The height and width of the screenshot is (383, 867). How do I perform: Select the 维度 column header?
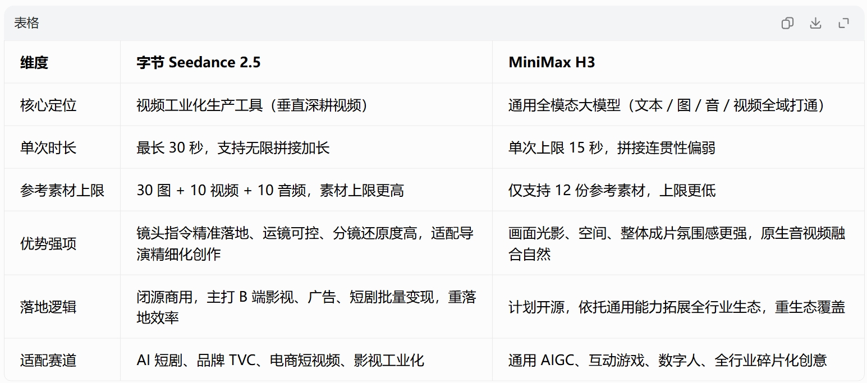click(x=34, y=62)
